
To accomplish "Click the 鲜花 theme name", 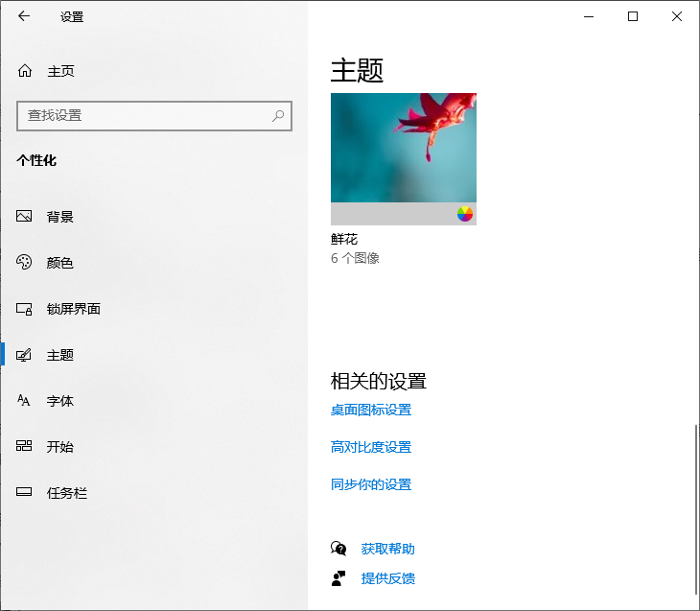I will click(344, 239).
